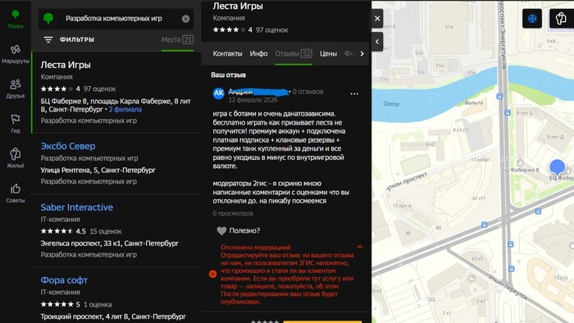This screenshot has height=323, width=574.
Task: Switch to the Контакты tab
Action: pyautogui.click(x=227, y=53)
